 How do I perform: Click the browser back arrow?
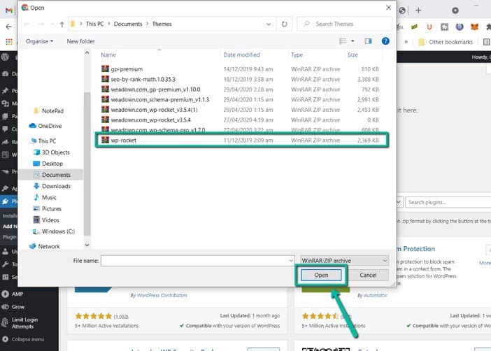point(8,27)
